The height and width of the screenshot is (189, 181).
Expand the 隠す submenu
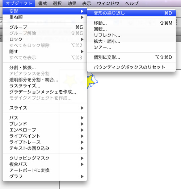click(45, 52)
